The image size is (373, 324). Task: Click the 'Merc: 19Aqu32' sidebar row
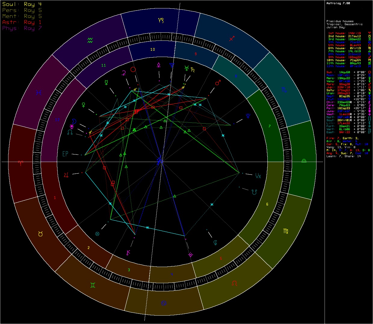point(349,78)
